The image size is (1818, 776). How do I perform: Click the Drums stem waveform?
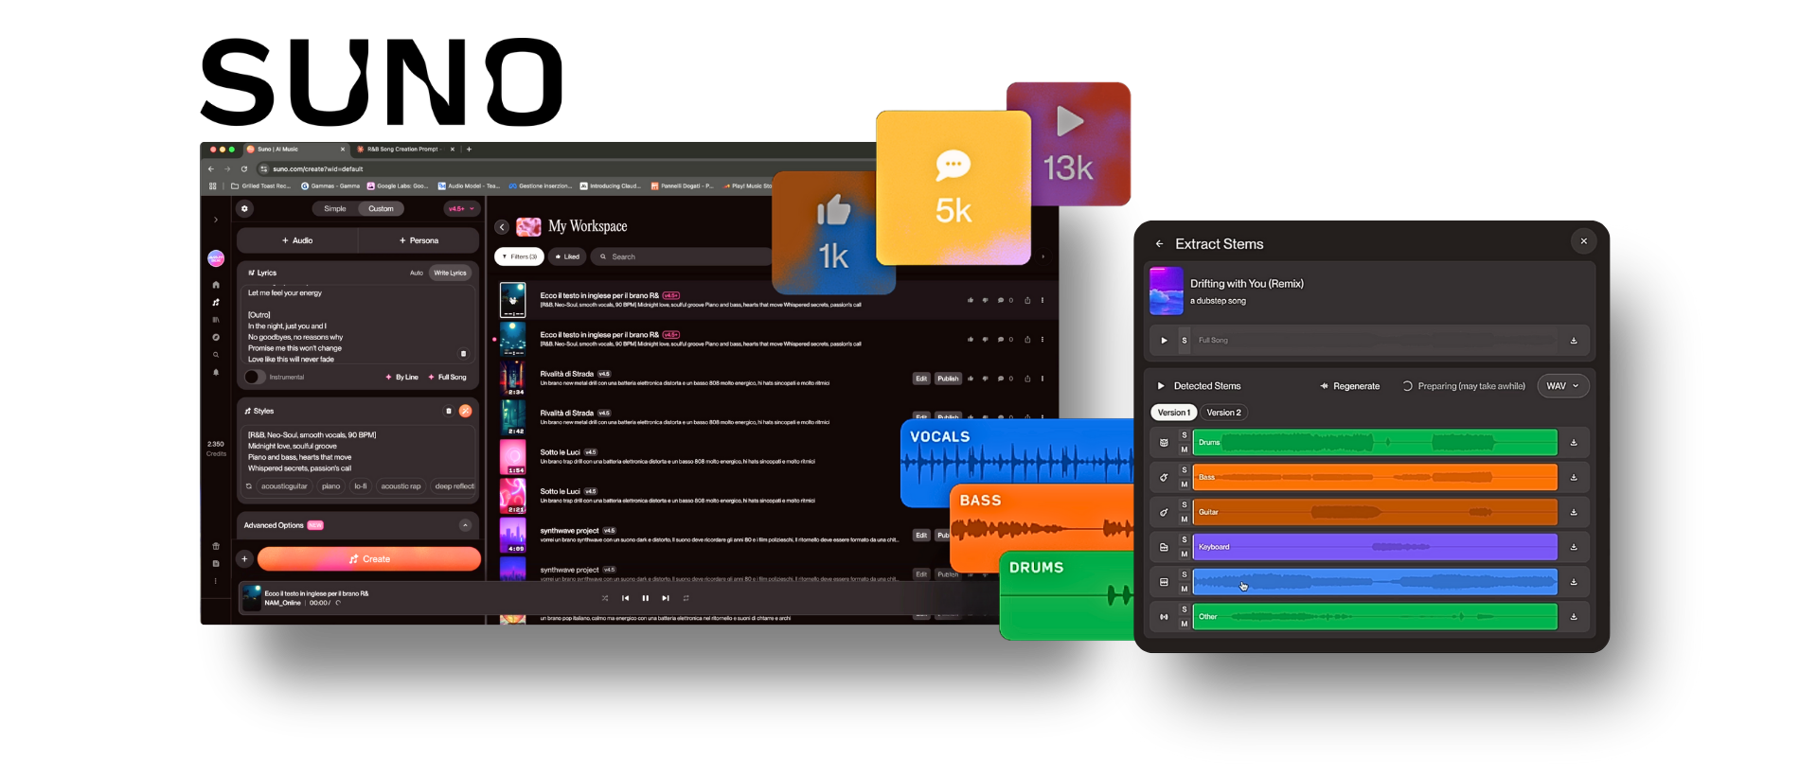pos(1375,442)
